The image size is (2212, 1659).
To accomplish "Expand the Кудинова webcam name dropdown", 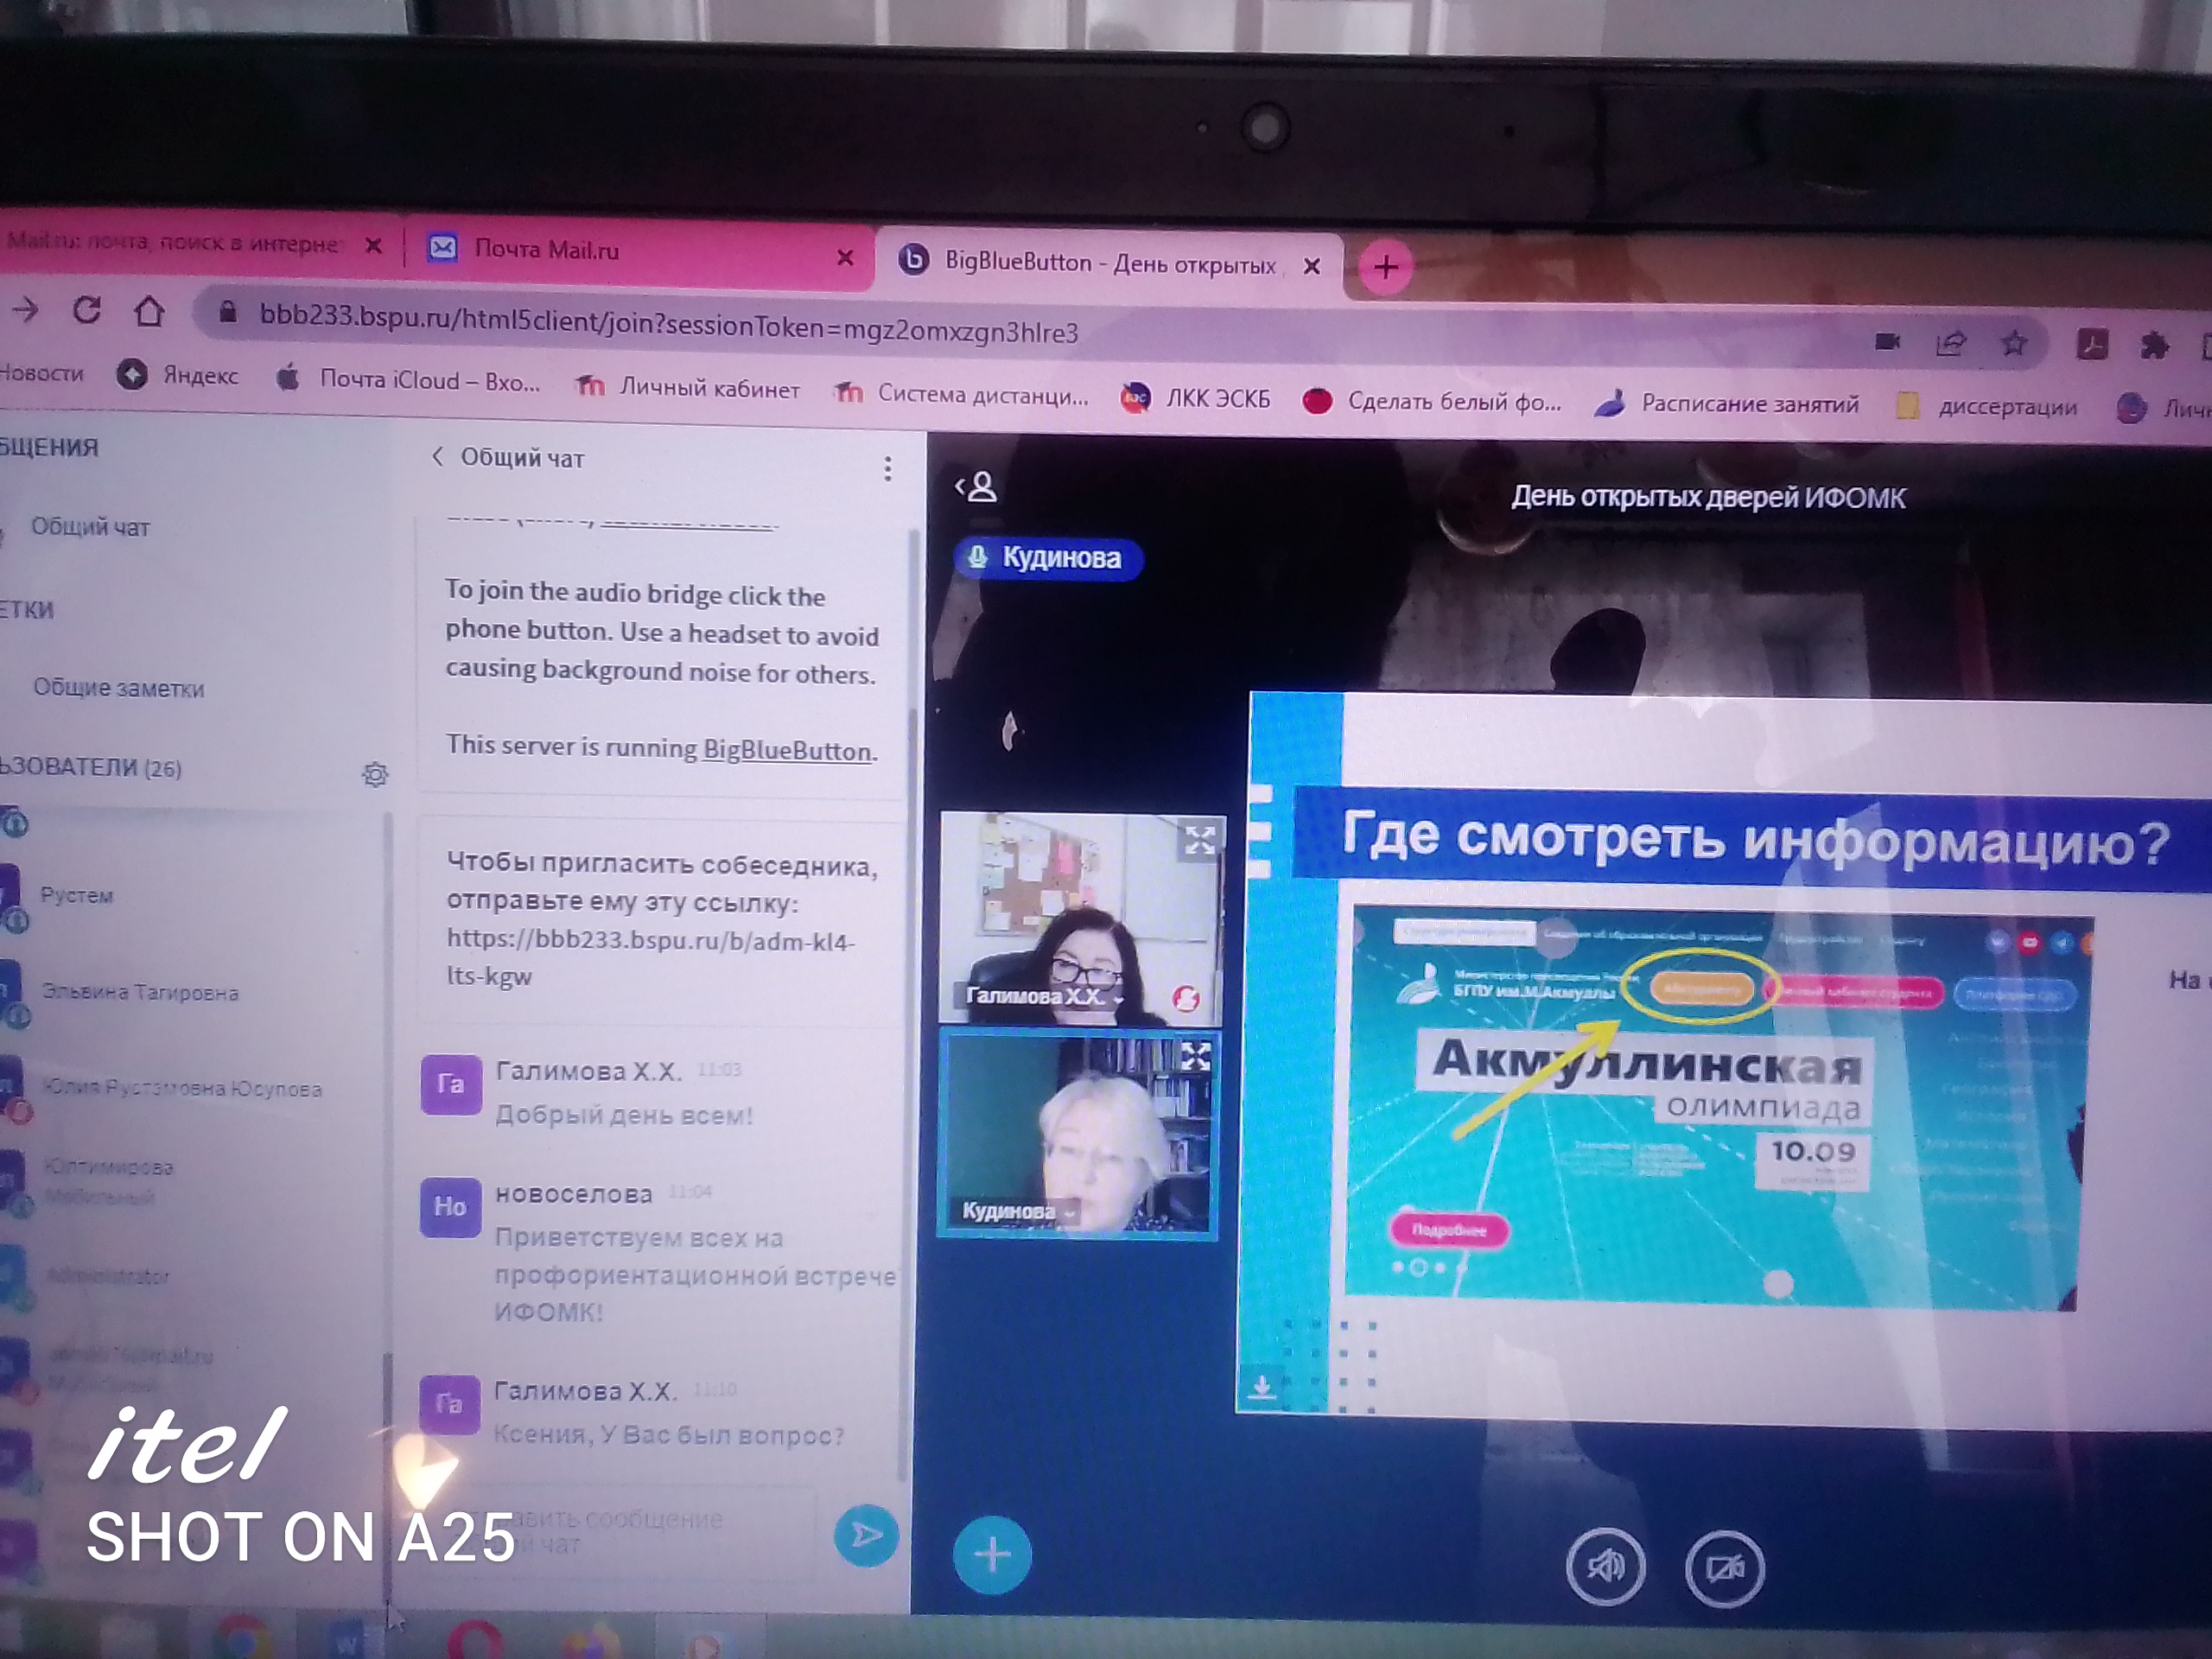I will click(x=1071, y=1213).
